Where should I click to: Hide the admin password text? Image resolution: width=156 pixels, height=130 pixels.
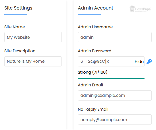139,62
